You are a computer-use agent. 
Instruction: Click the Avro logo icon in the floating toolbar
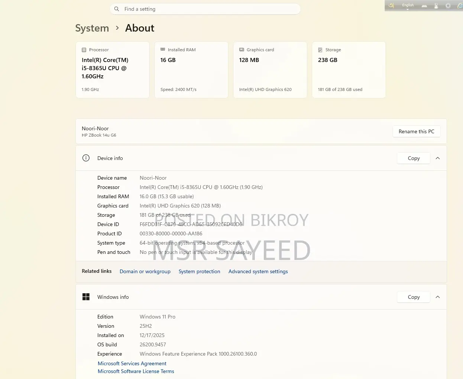(x=391, y=6)
